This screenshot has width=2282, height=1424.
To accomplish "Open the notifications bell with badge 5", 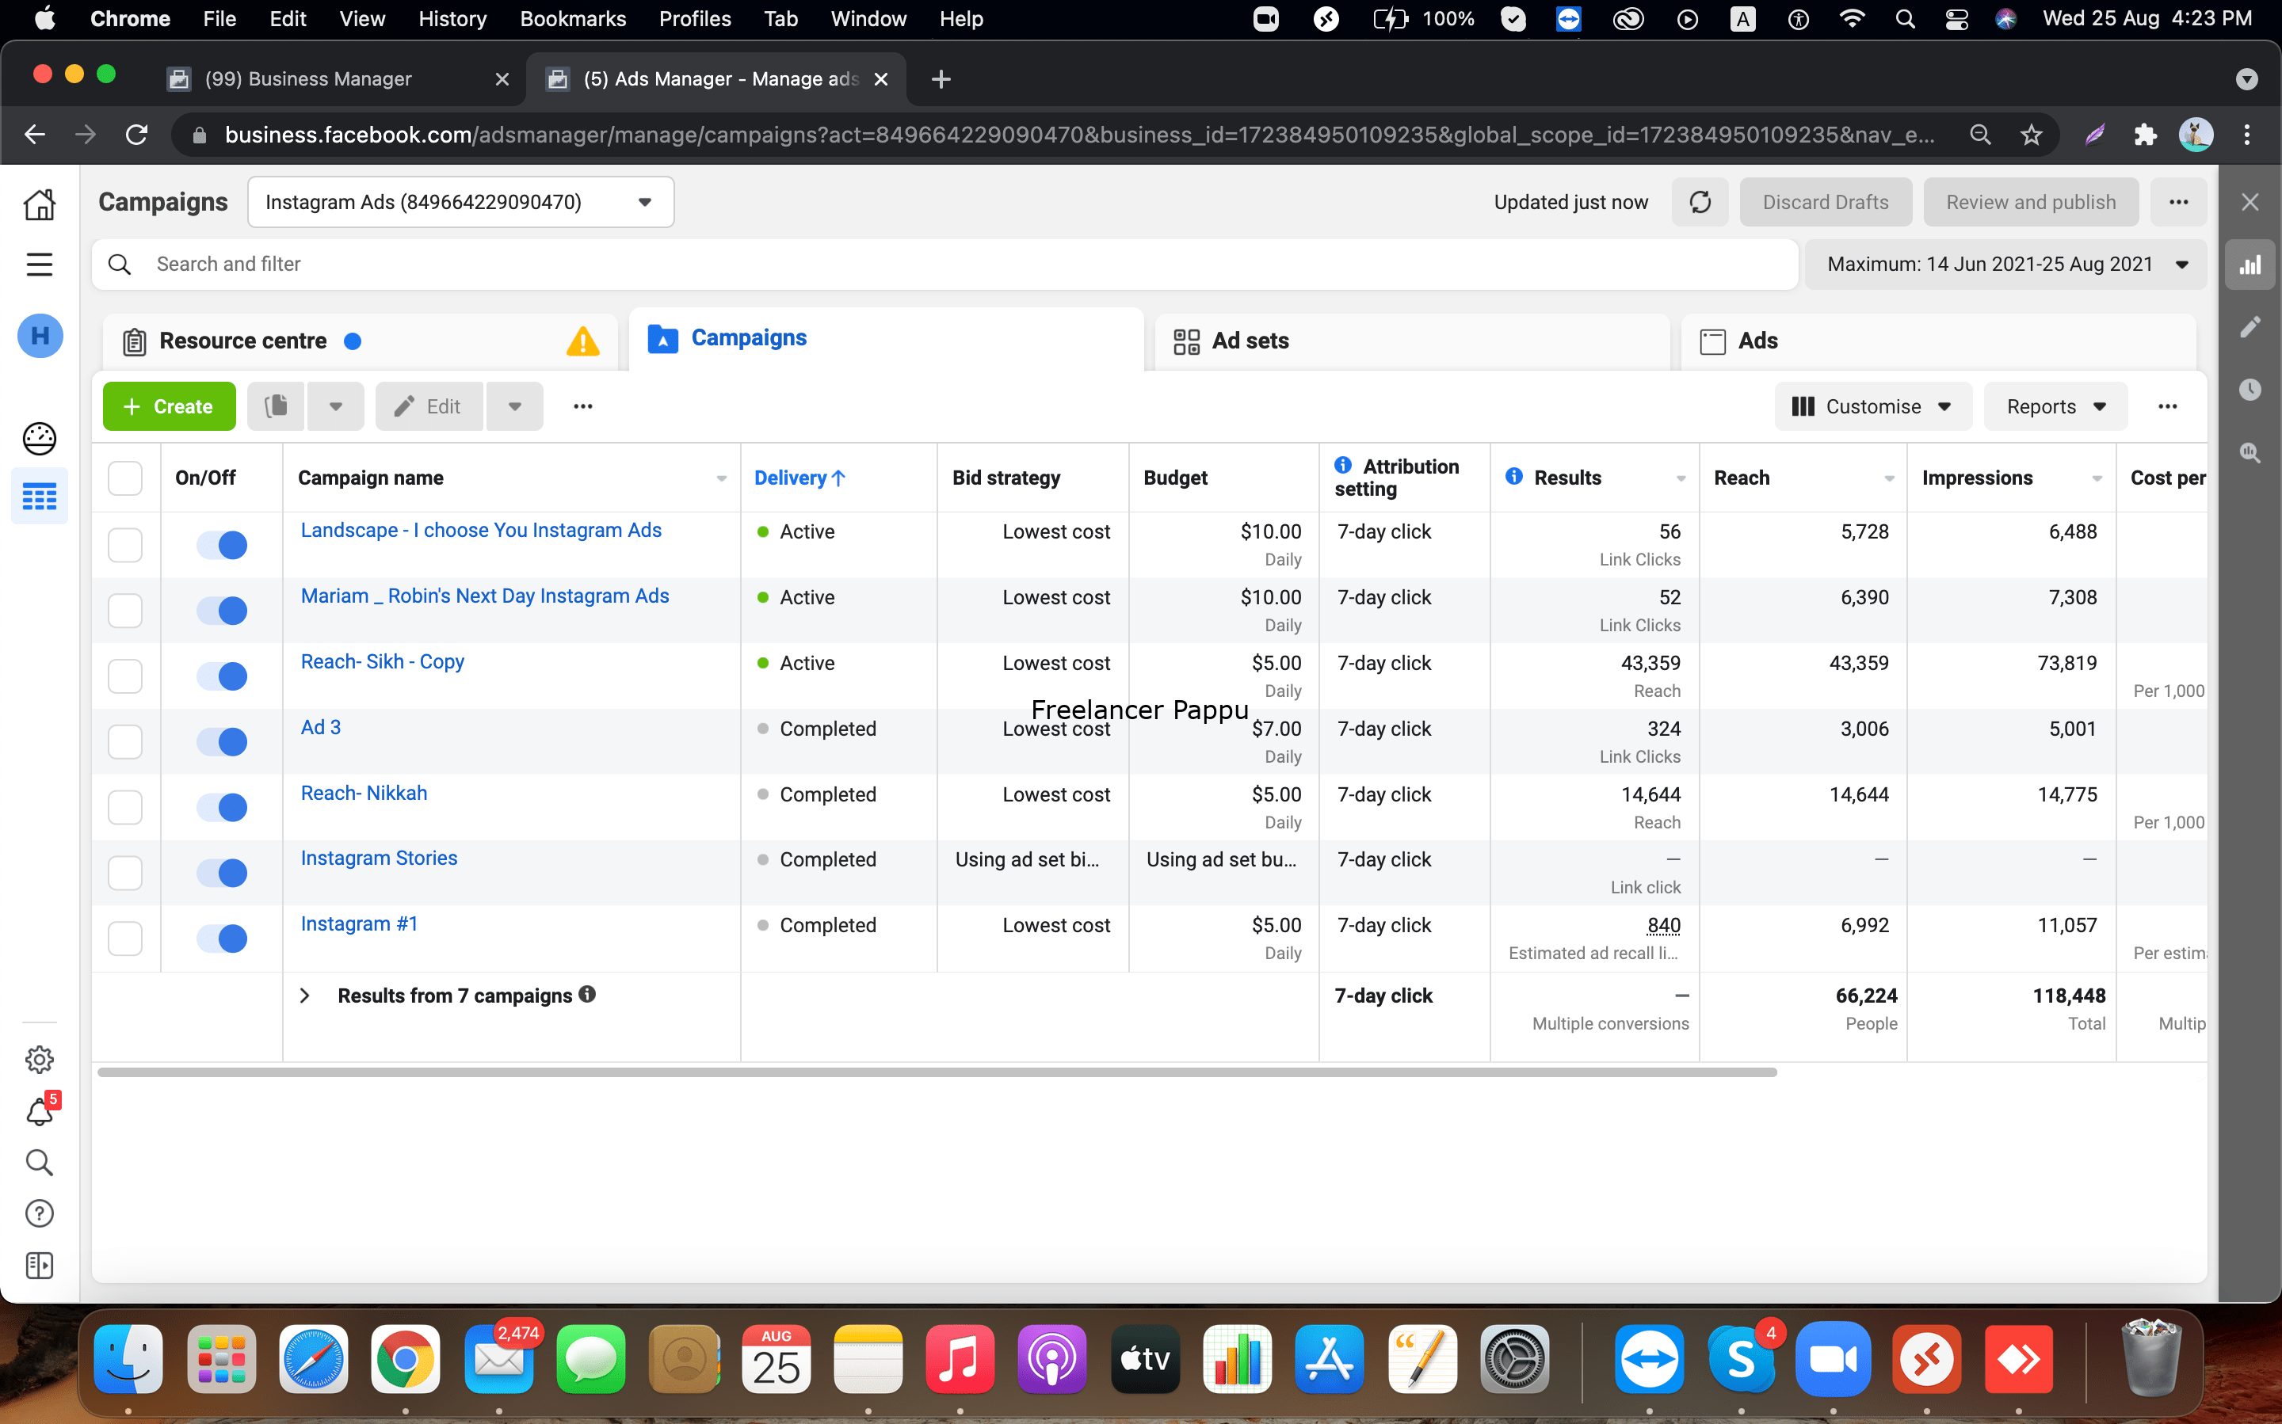I will 40,1111.
